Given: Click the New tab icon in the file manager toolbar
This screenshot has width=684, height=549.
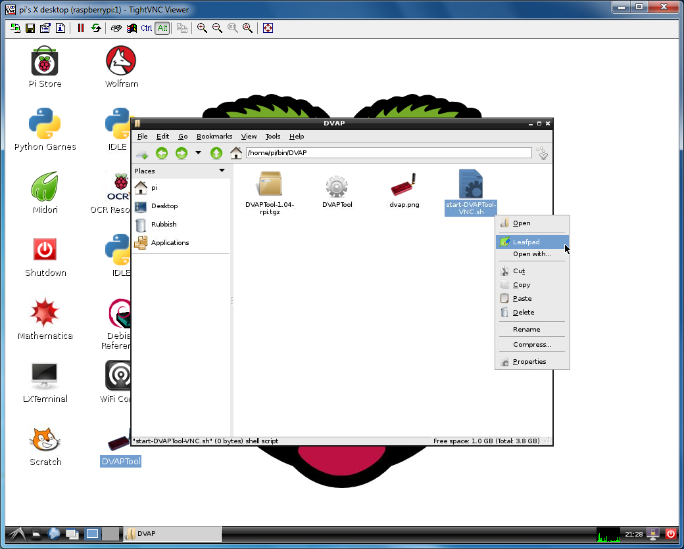Looking at the screenshot, I should [142, 153].
